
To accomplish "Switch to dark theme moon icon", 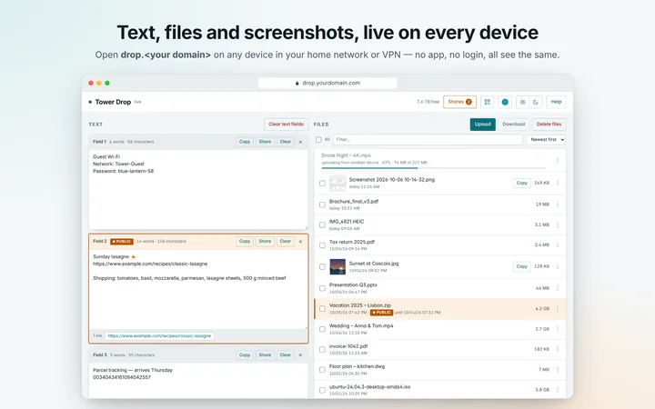I will pos(536,102).
